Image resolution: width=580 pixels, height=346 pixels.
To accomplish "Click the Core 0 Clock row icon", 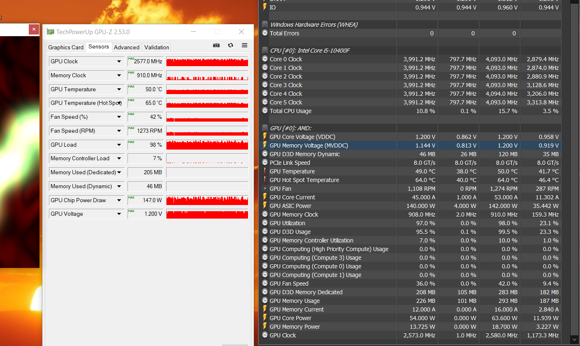I will pyautogui.click(x=265, y=59).
